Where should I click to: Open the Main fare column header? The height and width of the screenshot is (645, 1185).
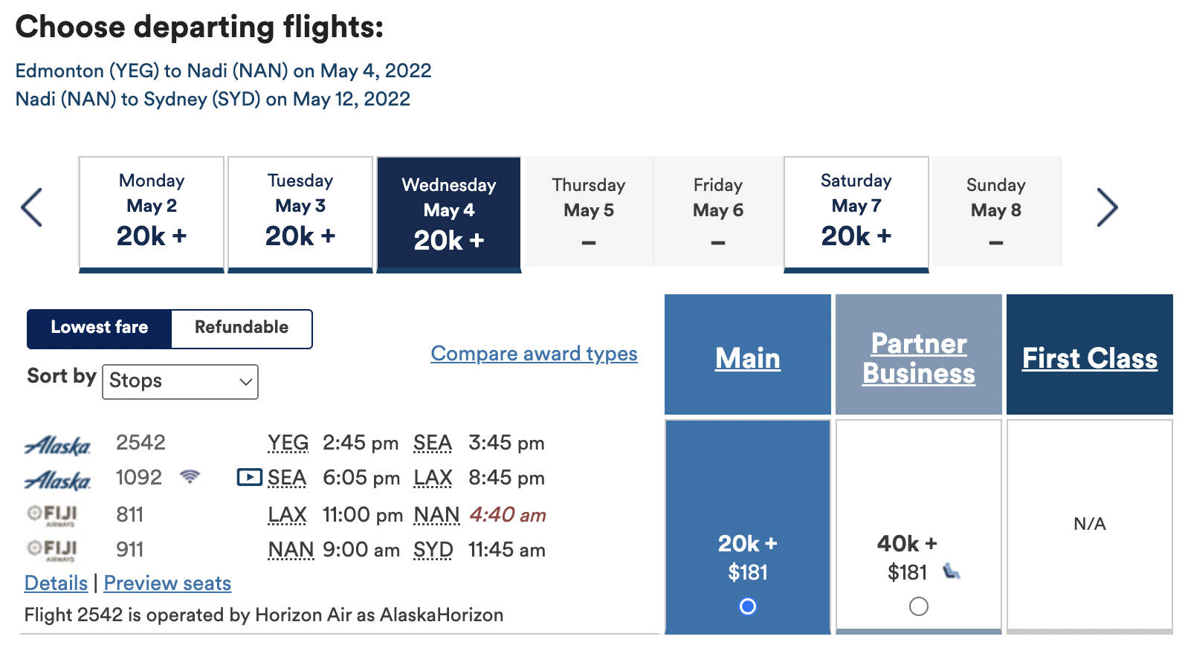(748, 358)
